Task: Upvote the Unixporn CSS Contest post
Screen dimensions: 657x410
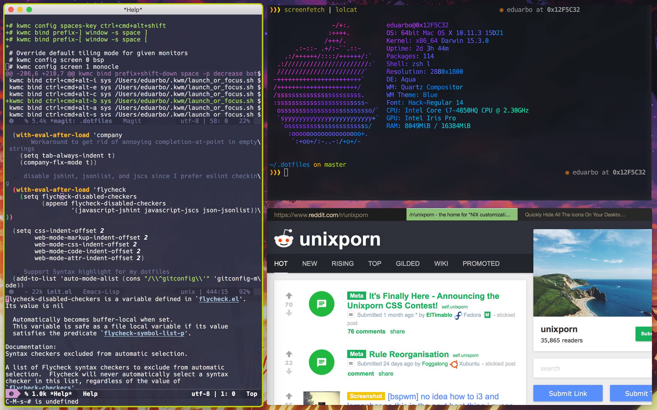Action: (x=289, y=295)
